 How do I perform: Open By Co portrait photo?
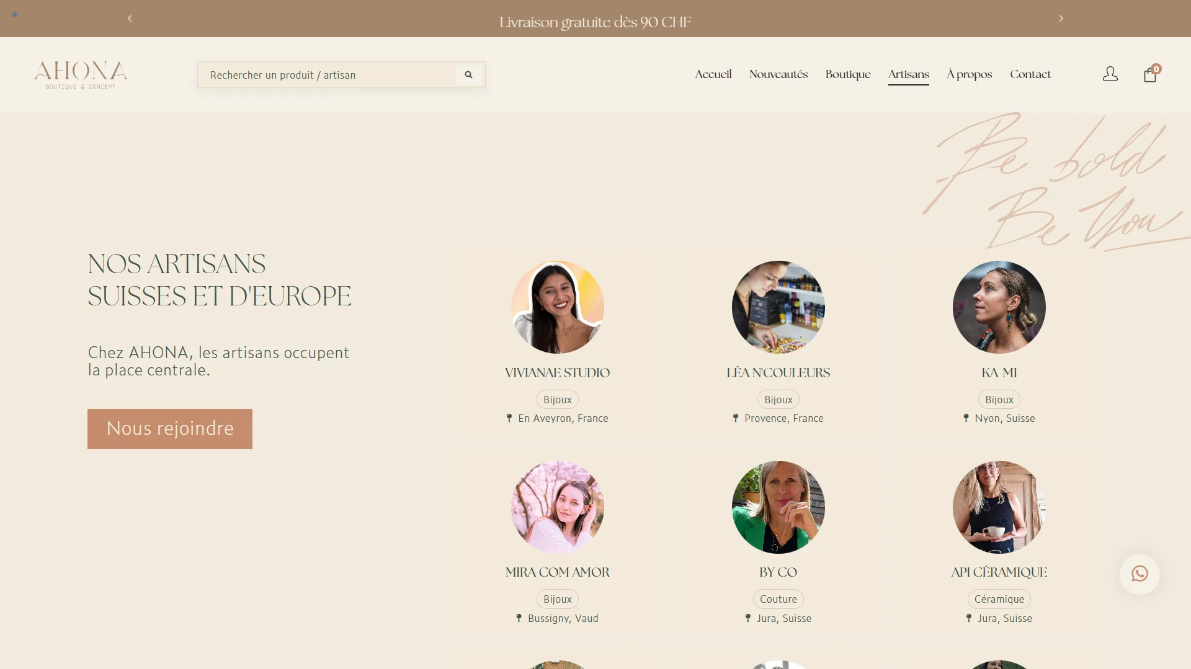(x=778, y=507)
